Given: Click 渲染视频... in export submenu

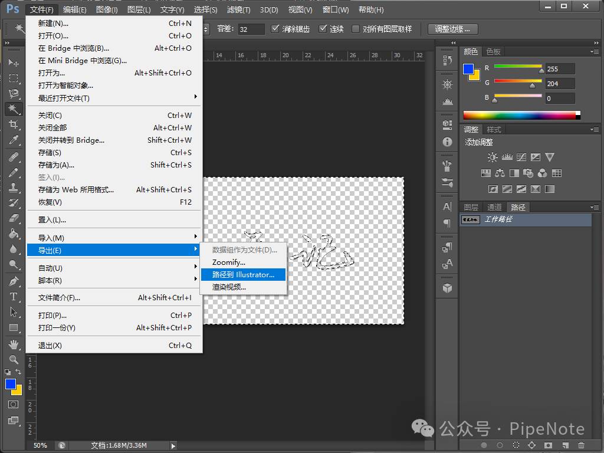Looking at the screenshot, I should tap(243, 287).
